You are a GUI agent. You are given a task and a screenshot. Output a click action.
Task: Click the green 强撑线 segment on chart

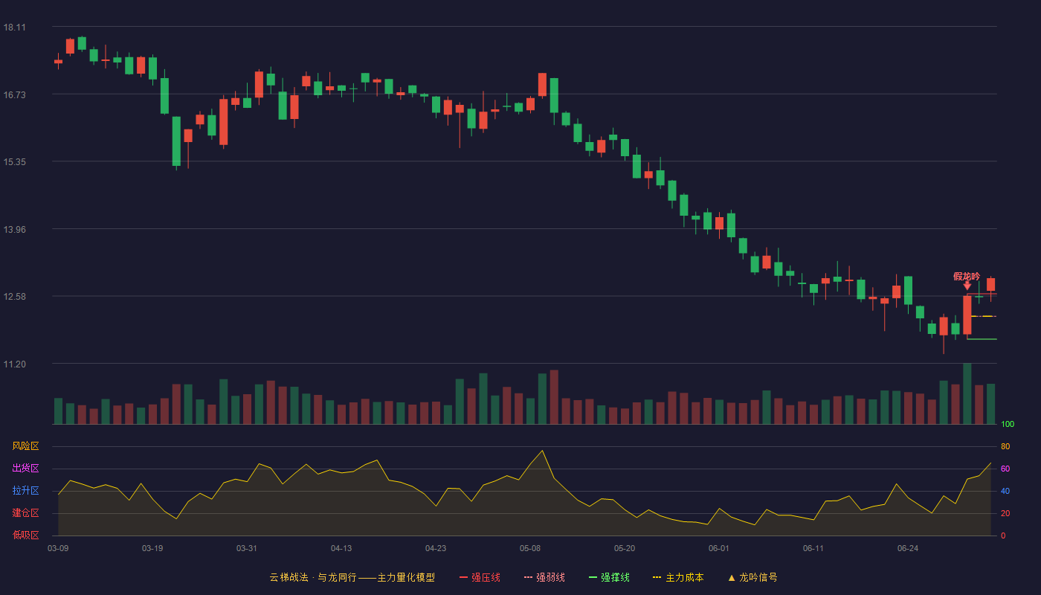(x=982, y=339)
